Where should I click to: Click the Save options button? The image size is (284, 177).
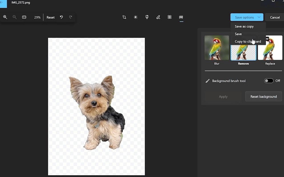pos(247,17)
